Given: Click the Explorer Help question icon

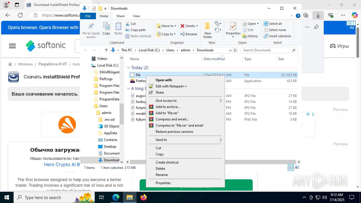Looking at the screenshot, I should 298,16.
